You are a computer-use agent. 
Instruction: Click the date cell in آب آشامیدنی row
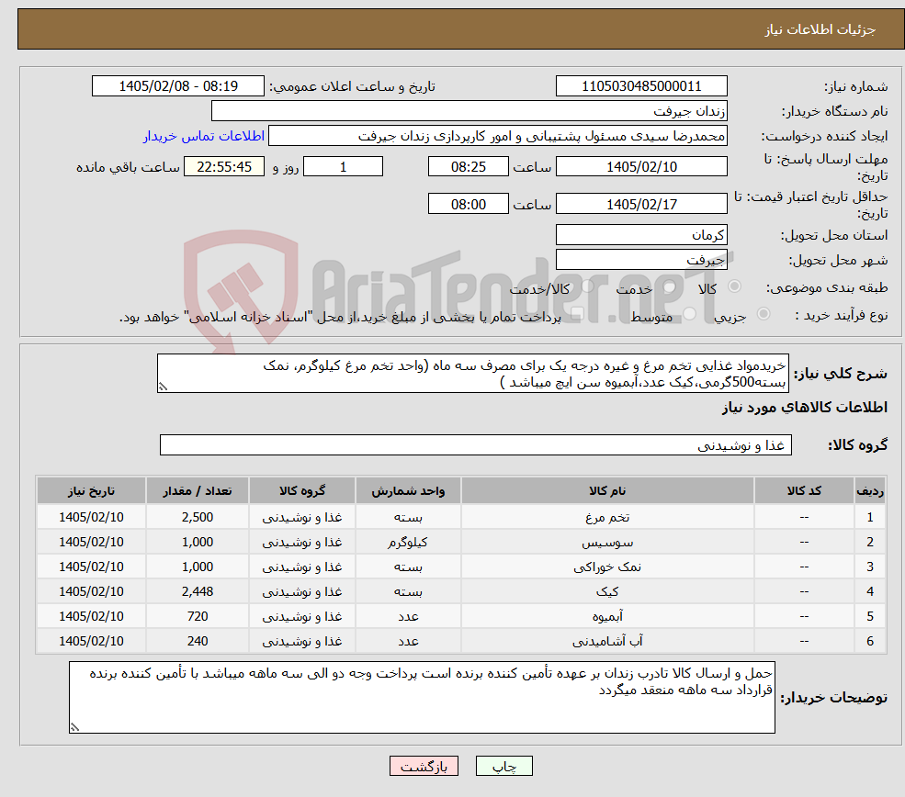point(91,641)
